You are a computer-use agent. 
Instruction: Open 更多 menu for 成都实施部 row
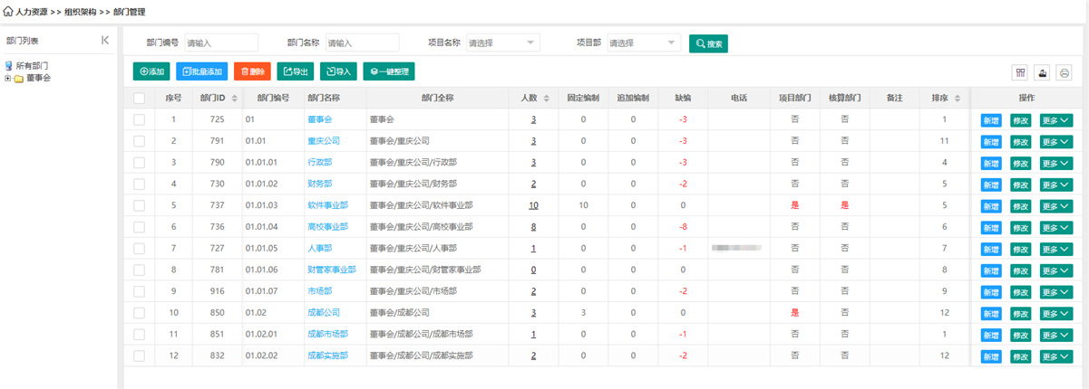pyautogui.click(x=1056, y=356)
